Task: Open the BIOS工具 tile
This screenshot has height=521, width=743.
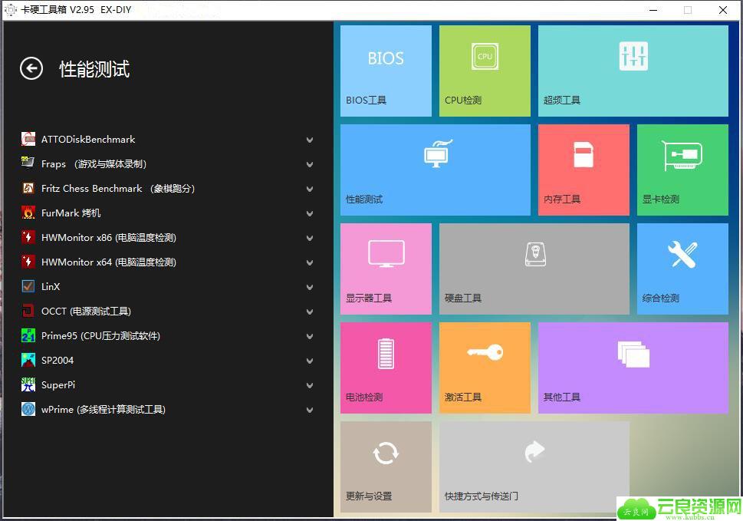Action: coord(386,71)
